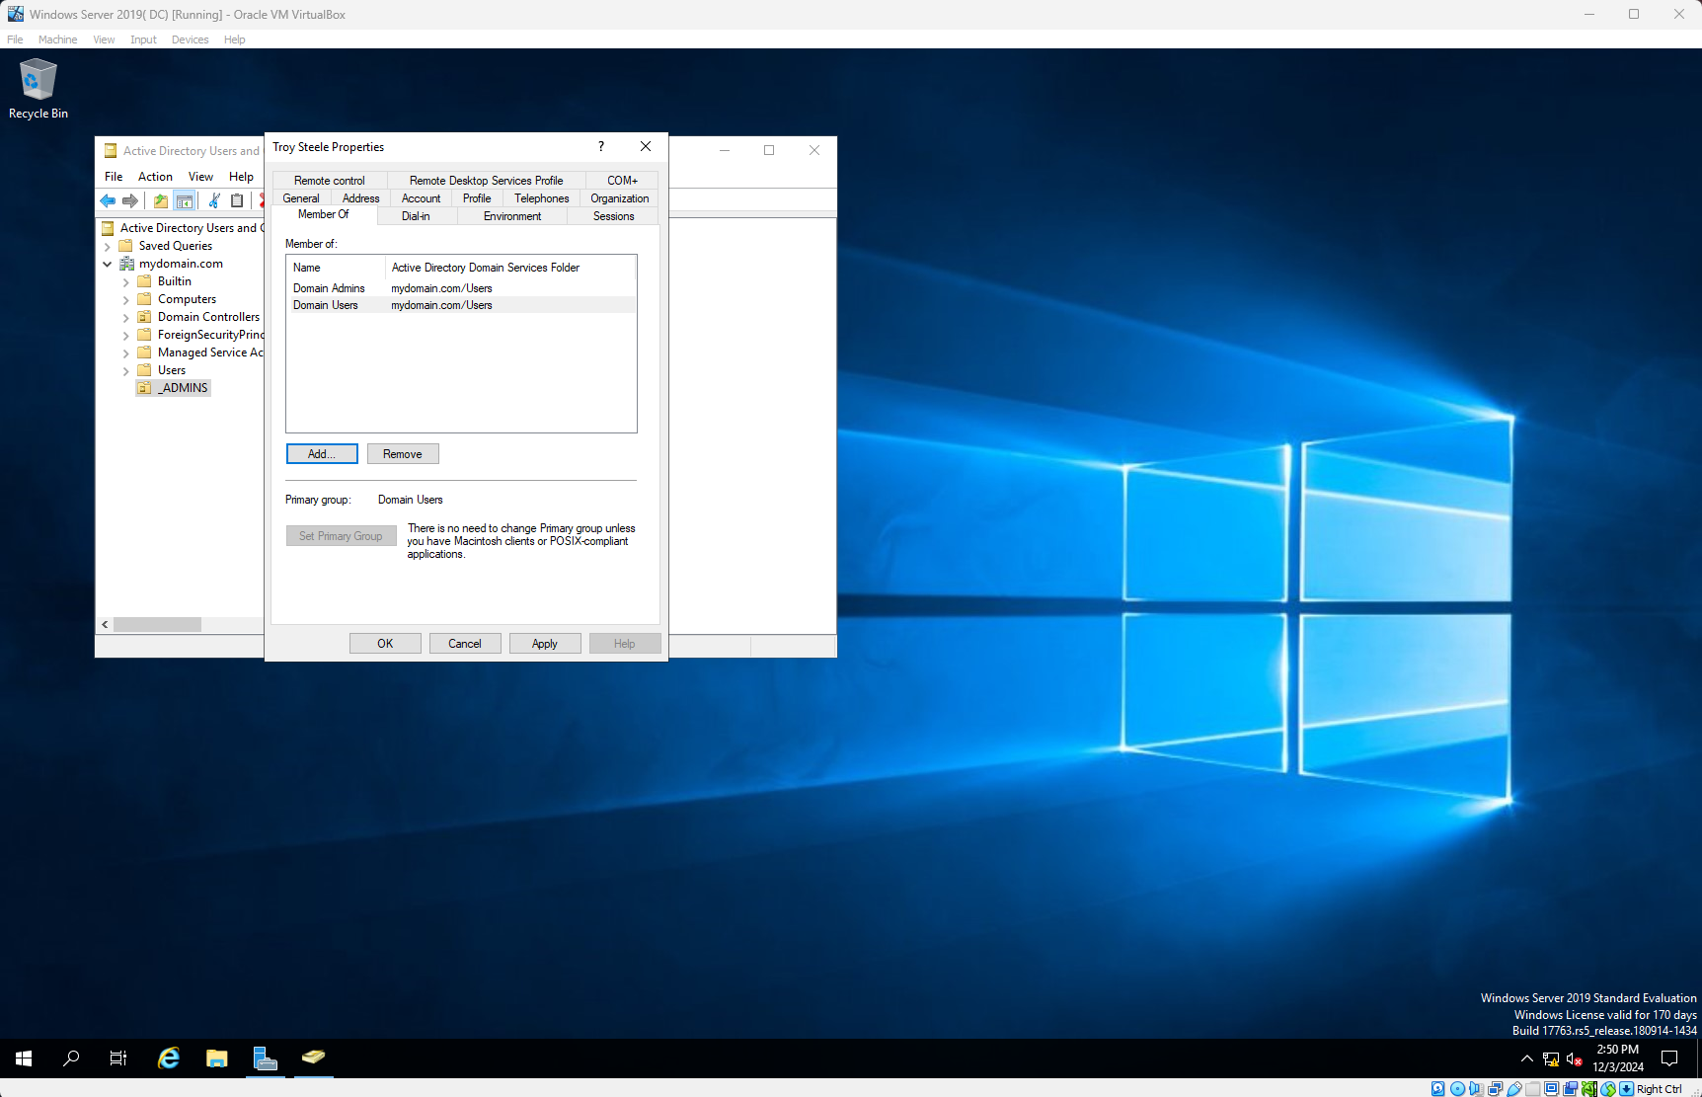Screen dimensions: 1702x1097
Task: Click VirtualBox display status icon
Action: 1551,1089
